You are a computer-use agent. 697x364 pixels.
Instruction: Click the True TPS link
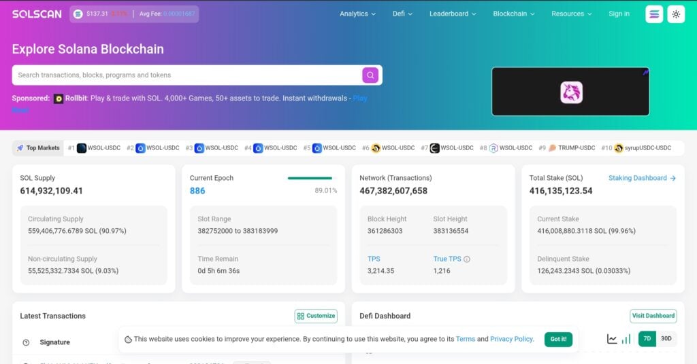(447, 259)
